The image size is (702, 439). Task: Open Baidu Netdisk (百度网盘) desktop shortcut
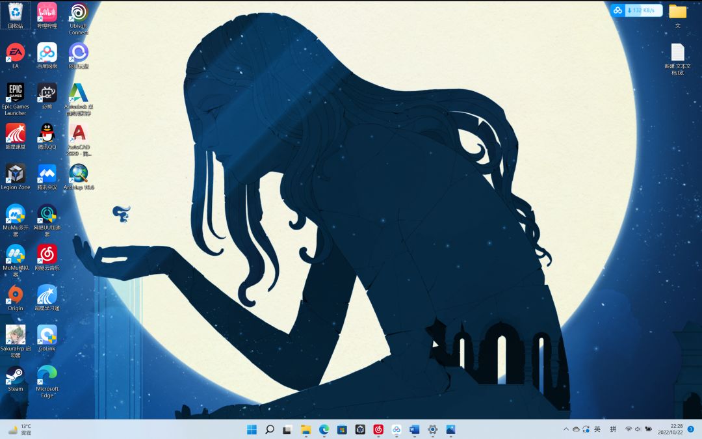pyautogui.click(x=47, y=55)
